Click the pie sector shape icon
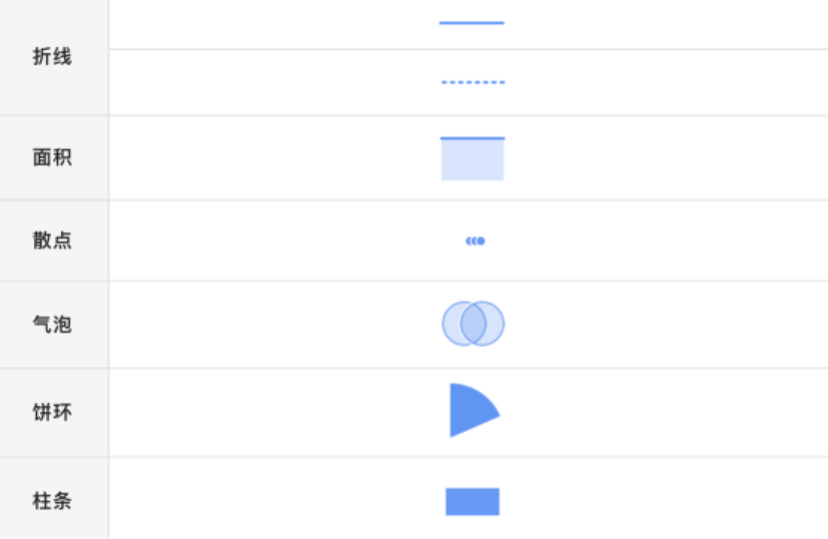 [x=470, y=409]
